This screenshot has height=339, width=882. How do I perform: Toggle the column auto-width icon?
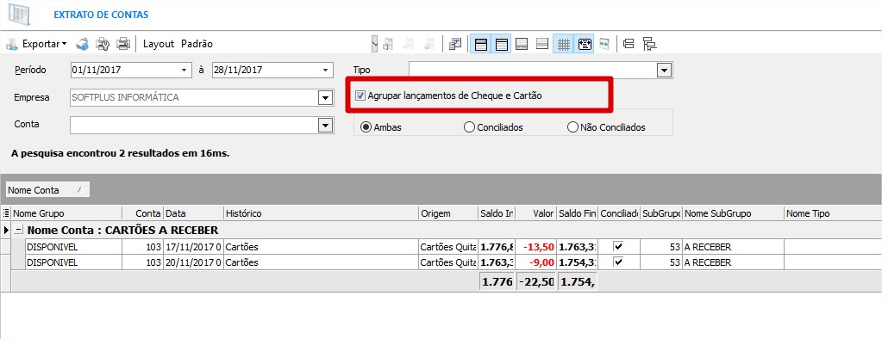click(585, 44)
